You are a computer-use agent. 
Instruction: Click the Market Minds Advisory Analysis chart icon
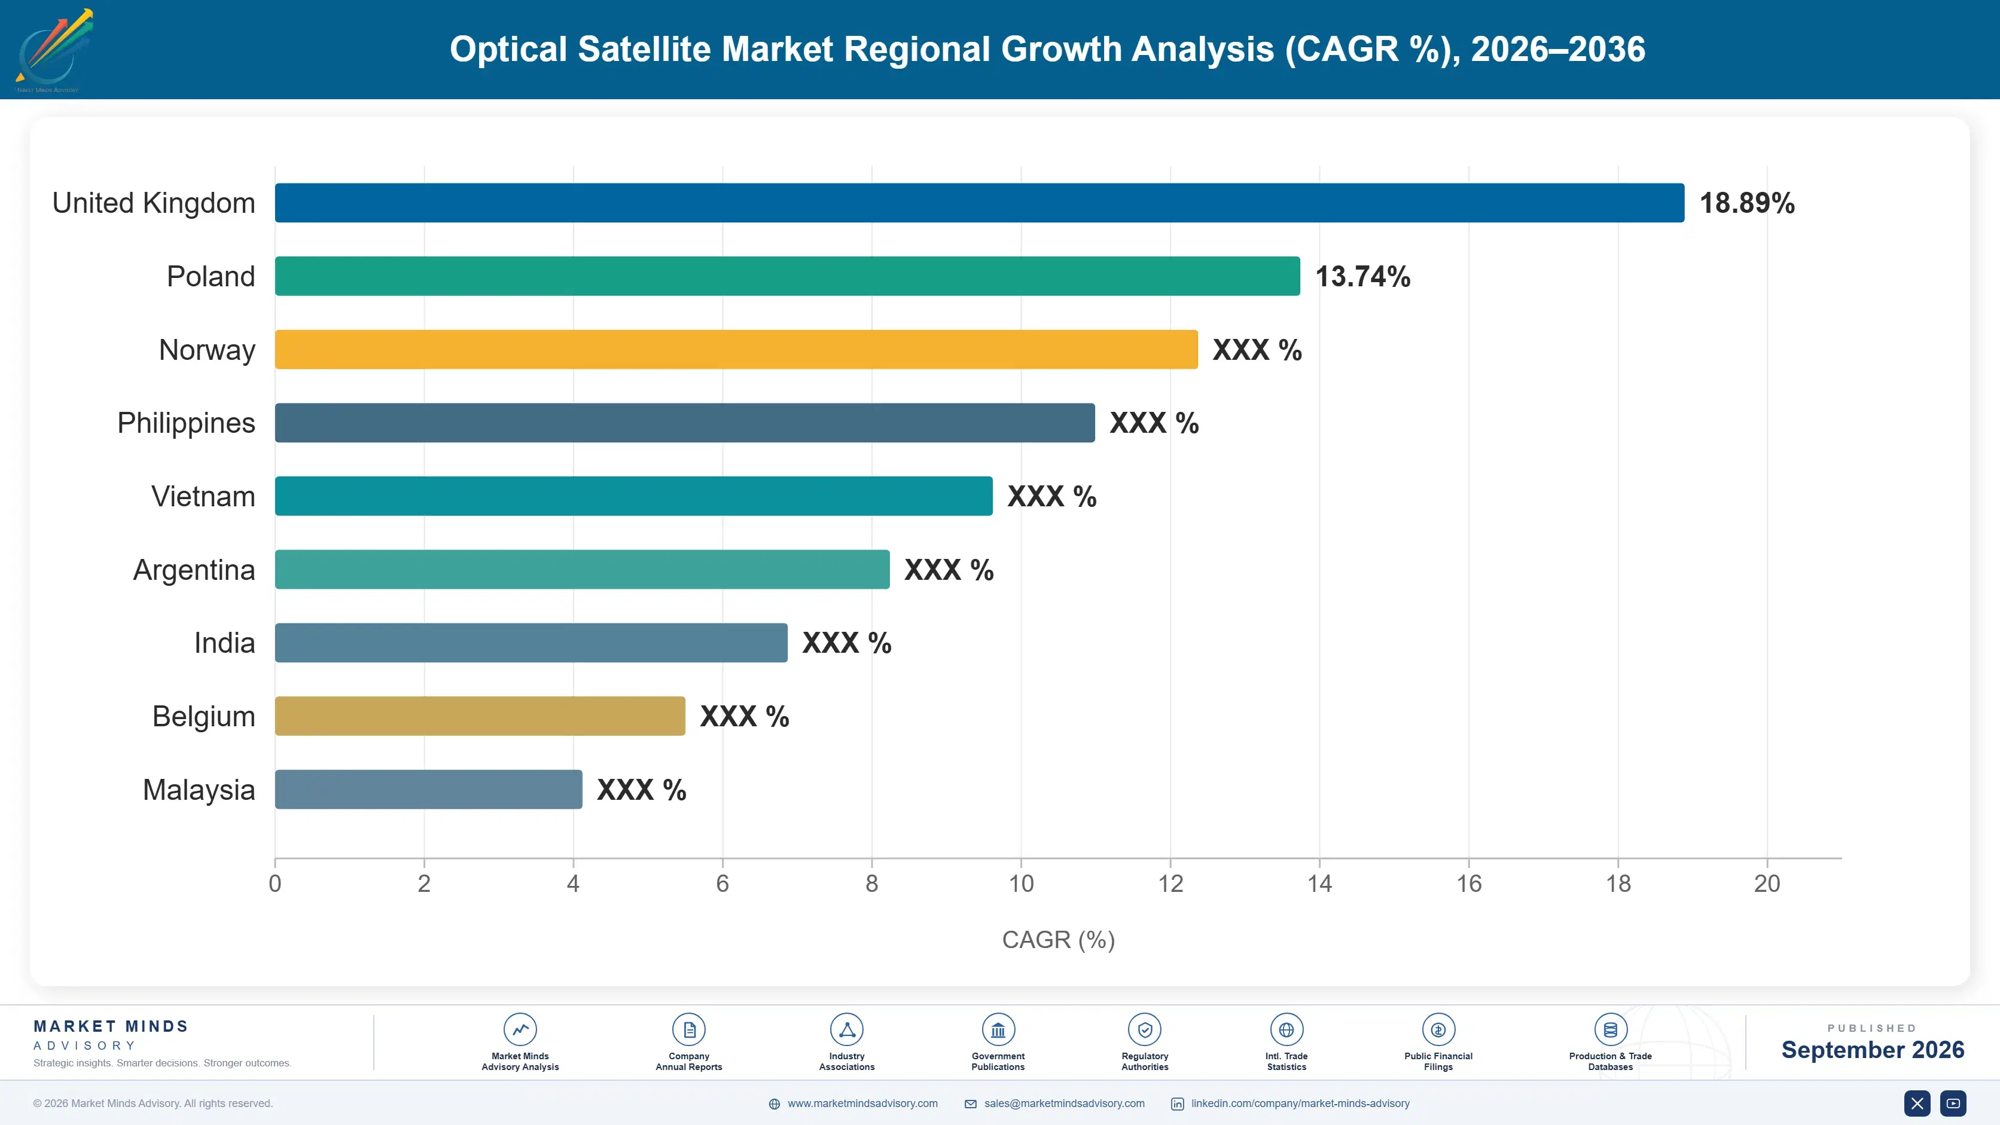520,1029
